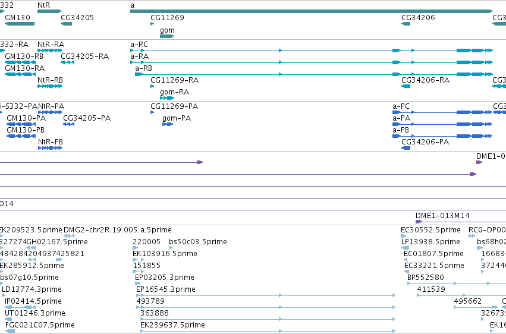This screenshot has width=506, height=334.
Task: Select the a-RC transcript line
Action: [312, 51]
